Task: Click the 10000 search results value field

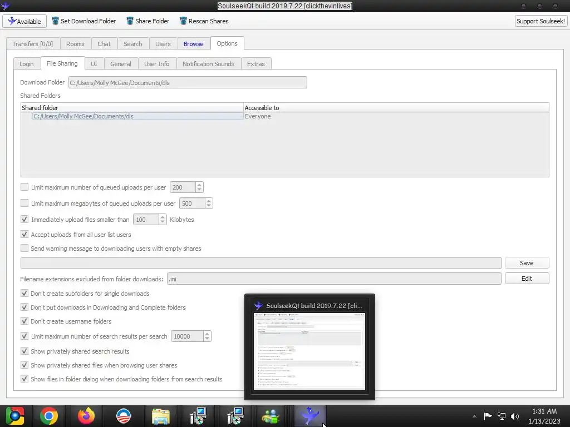Action: coord(187,336)
